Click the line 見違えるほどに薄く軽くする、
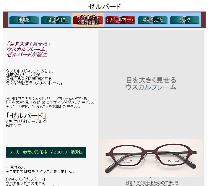 tap(30, 79)
